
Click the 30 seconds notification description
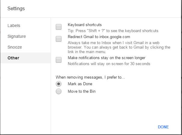tap(109, 64)
